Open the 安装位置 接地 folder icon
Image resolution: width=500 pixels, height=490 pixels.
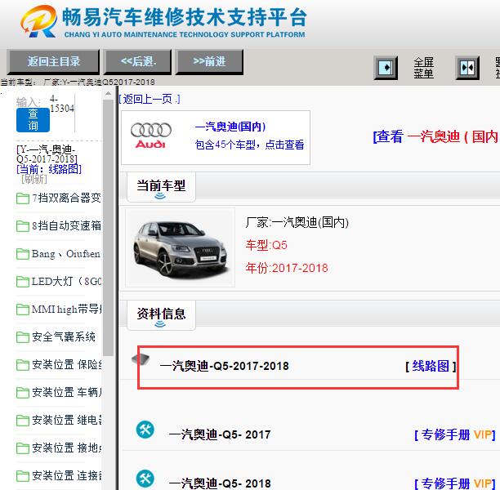pos(23,448)
